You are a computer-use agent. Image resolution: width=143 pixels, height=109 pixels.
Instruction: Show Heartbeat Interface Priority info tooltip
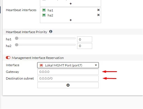pos(51,32)
